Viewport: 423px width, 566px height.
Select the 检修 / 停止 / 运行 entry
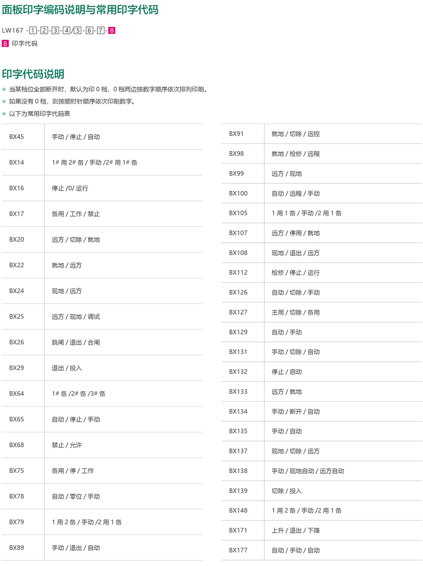295,273
